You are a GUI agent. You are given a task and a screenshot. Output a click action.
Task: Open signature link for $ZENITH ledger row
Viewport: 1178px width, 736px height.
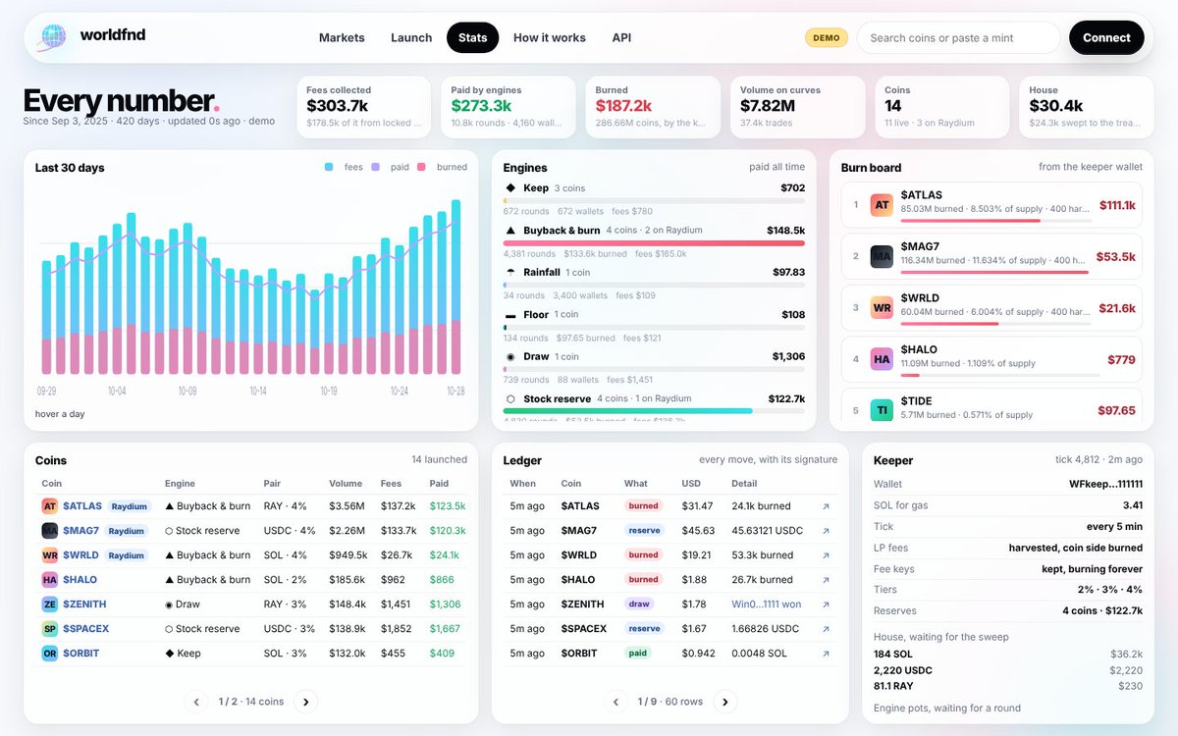826,605
